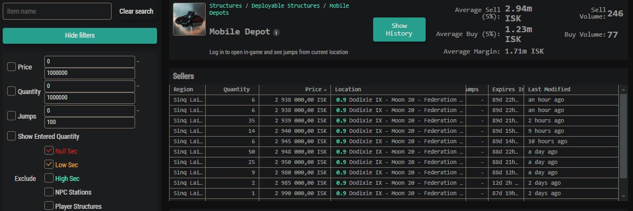Click the Average Buy value 1.23m ISK
Viewport: 633px width, 211px height.
pyautogui.click(x=518, y=34)
